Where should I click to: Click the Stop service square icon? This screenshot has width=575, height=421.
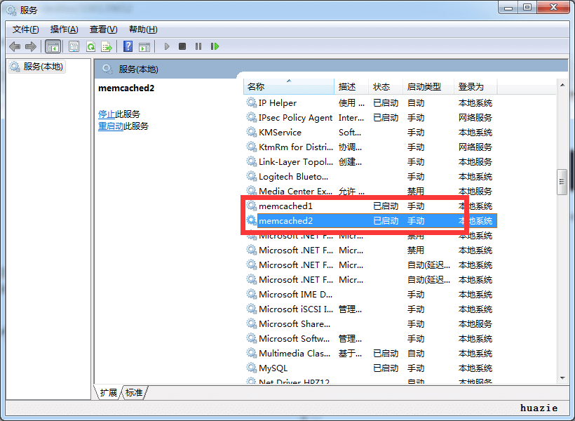click(x=182, y=46)
